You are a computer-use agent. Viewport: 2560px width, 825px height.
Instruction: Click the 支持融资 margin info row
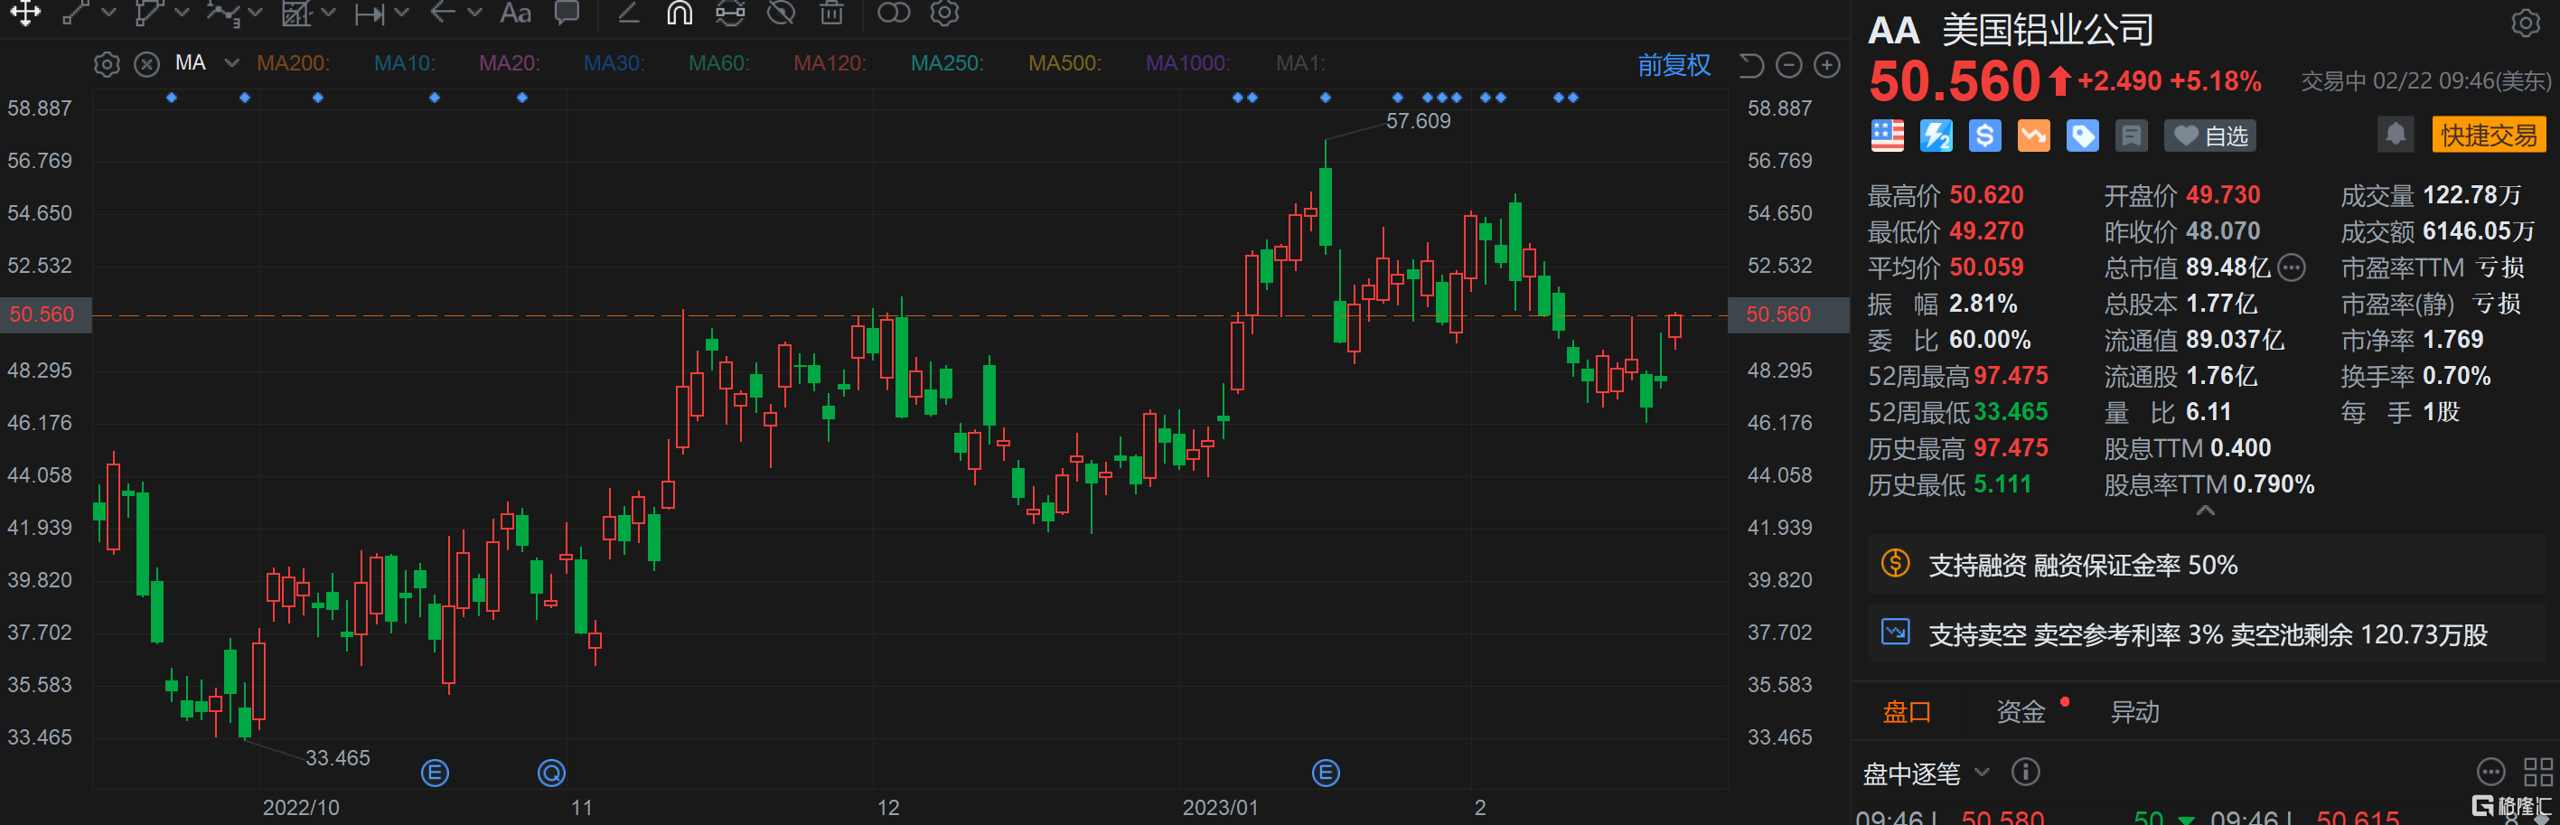click(x=2206, y=565)
